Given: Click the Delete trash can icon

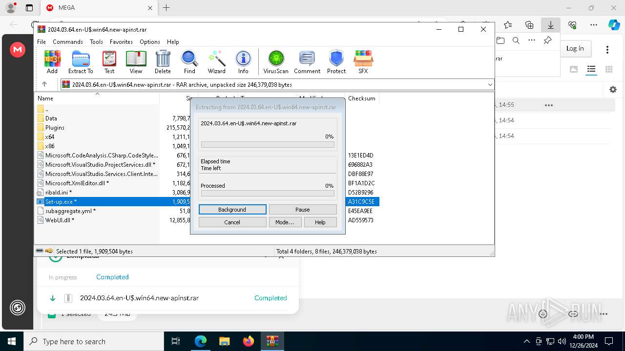Looking at the screenshot, I should tap(163, 62).
